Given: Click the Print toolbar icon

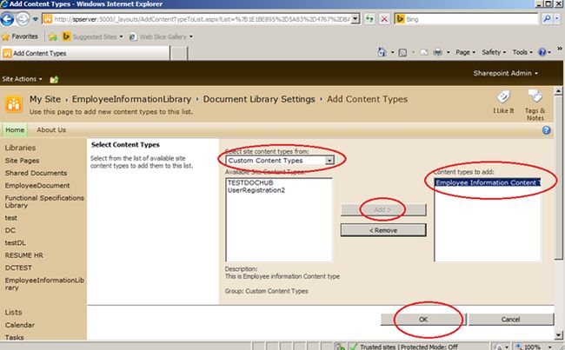Looking at the screenshot, I should [x=437, y=53].
